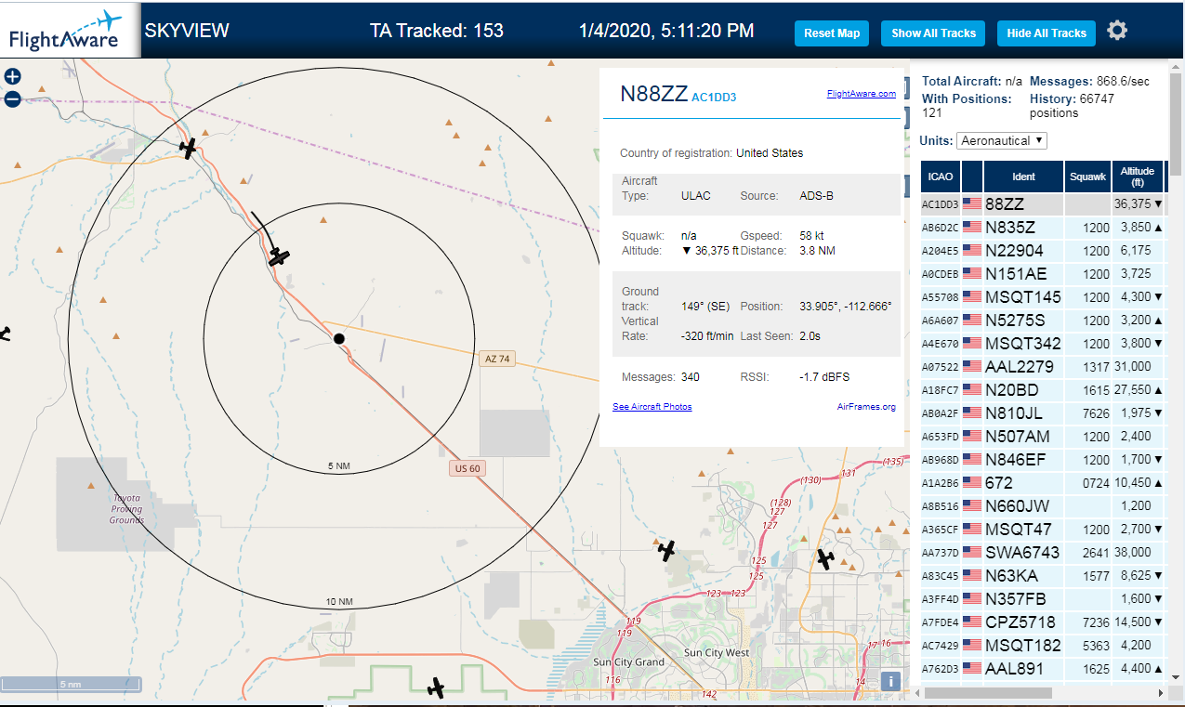Open the map info 'i' button
Screen dimensions: 1185x707
890,681
